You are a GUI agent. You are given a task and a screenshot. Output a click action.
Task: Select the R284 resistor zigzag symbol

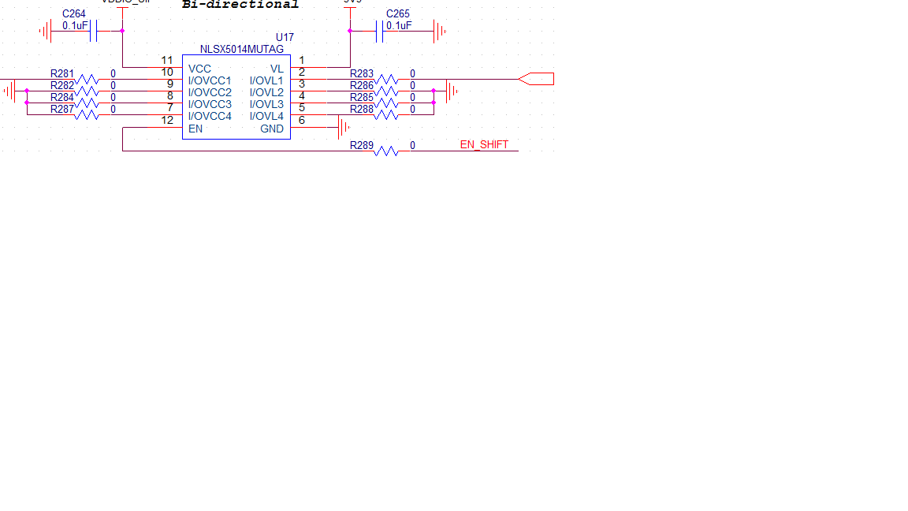[86, 103]
